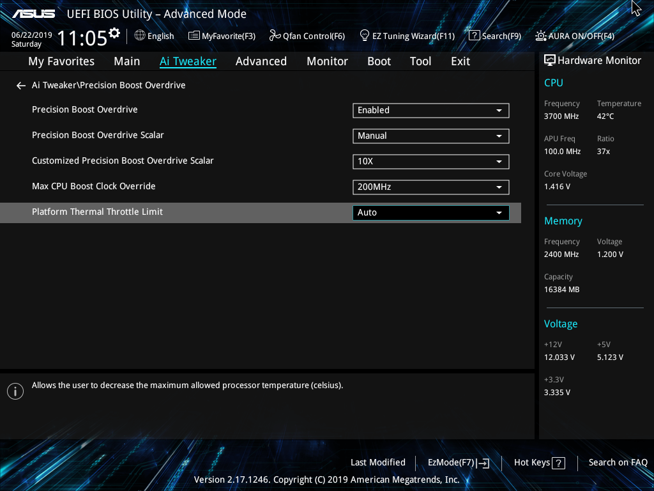Launch EZ Tuning Wizard(F11)
This screenshot has height=491, width=654.
407,36
